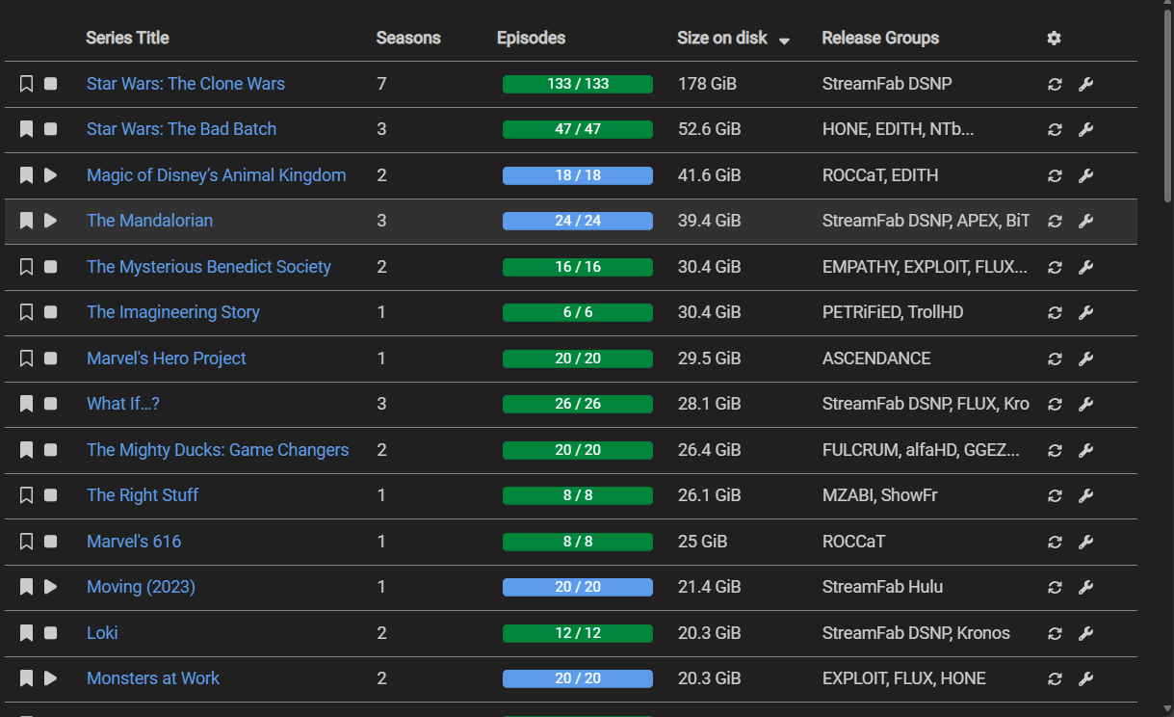
Task: Open edit wrench for The Mandalorian
Action: pyautogui.click(x=1085, y=221)
